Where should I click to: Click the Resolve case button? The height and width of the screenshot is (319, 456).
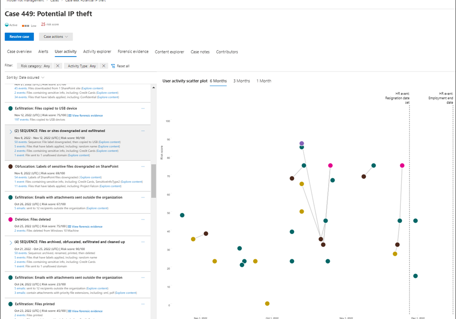[19, 36]
